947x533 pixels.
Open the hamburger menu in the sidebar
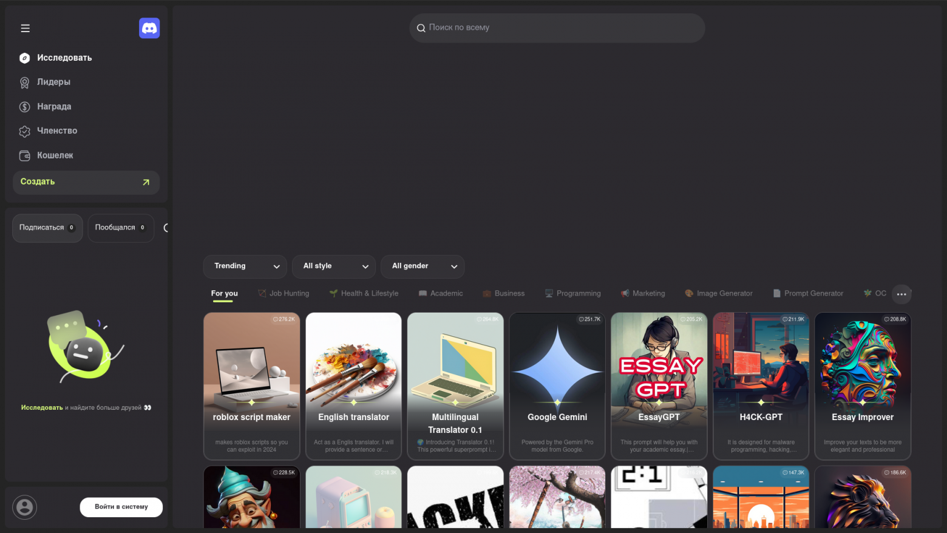[x=25, y=29]
